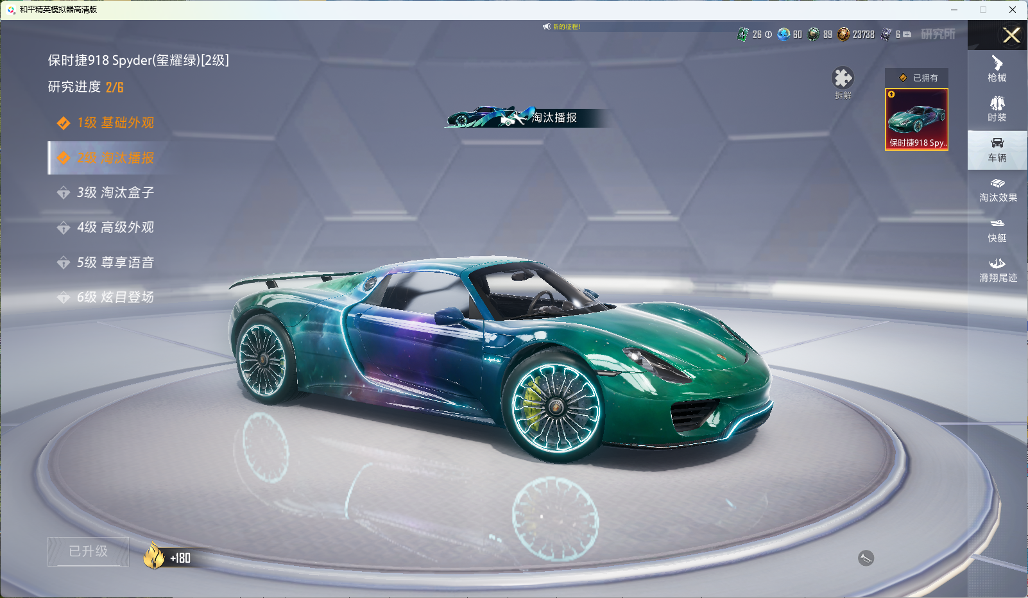Image resolution: width=1028 pixels, height=598 pixels.
Task: Select level 5级 尊享语音
Action: 115,262
